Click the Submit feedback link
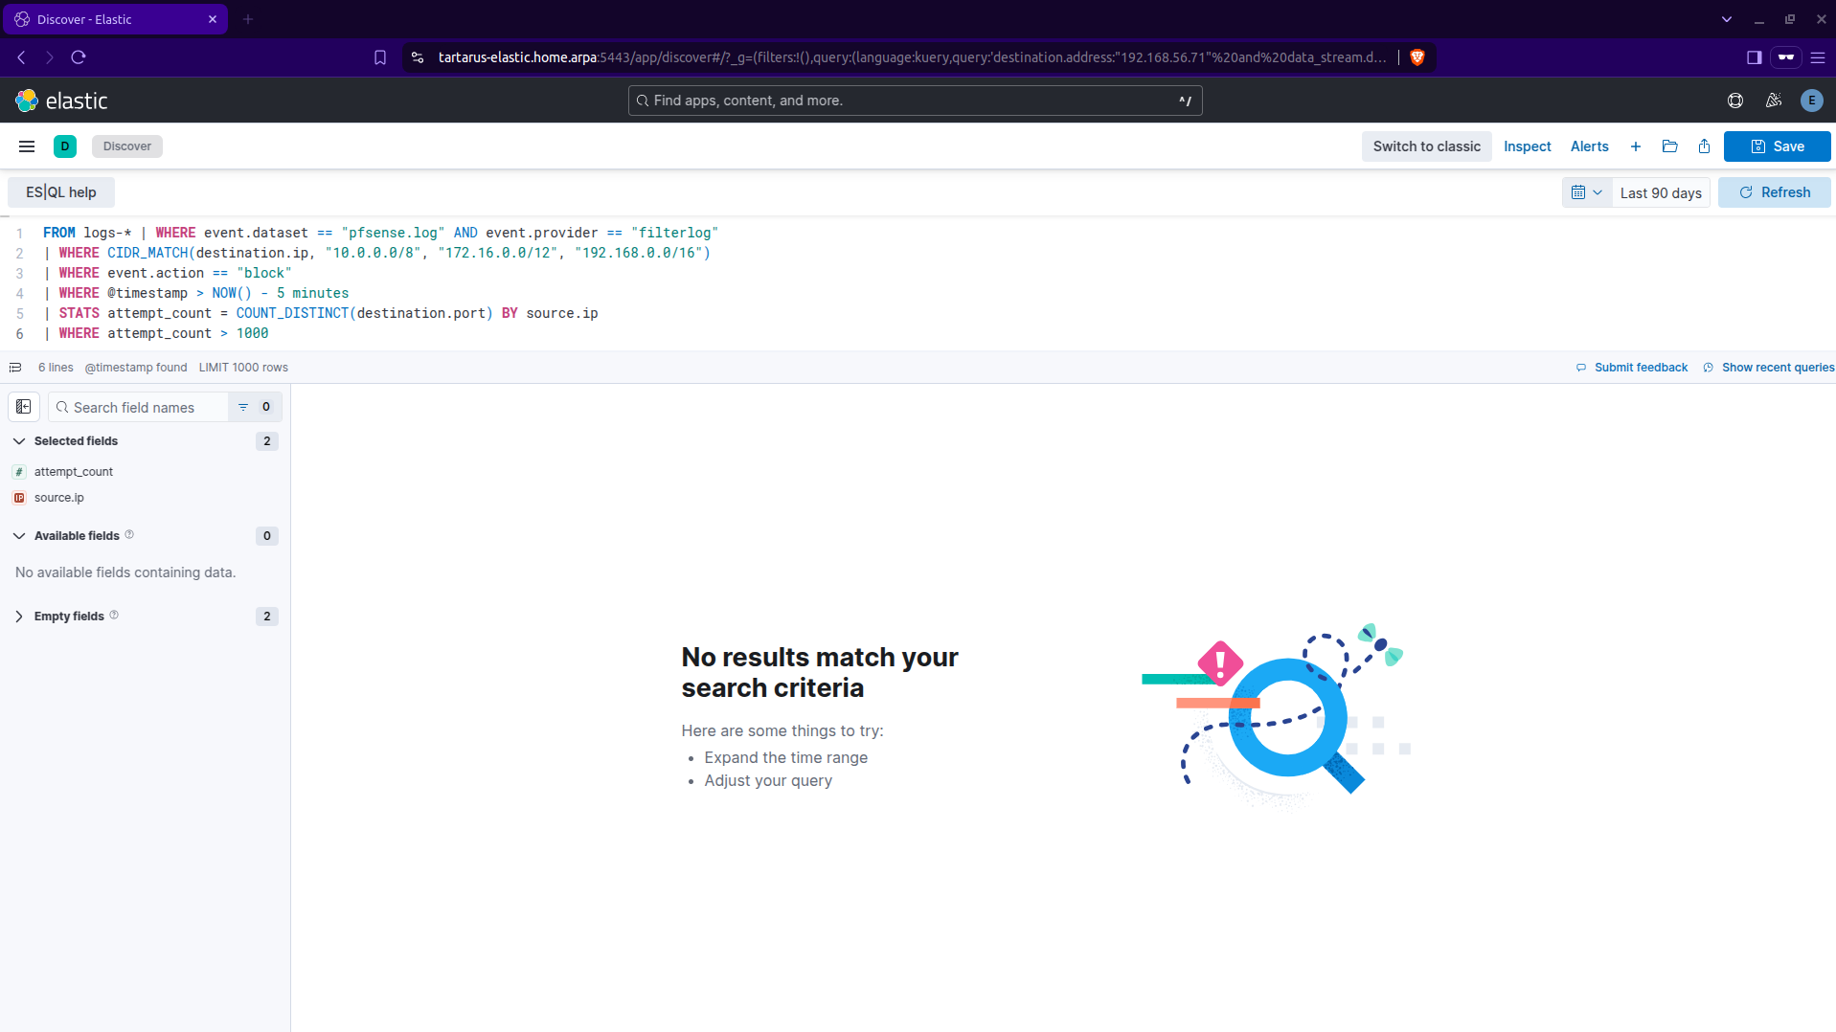1836x1032 pixels. click(x=1640, y=368)
